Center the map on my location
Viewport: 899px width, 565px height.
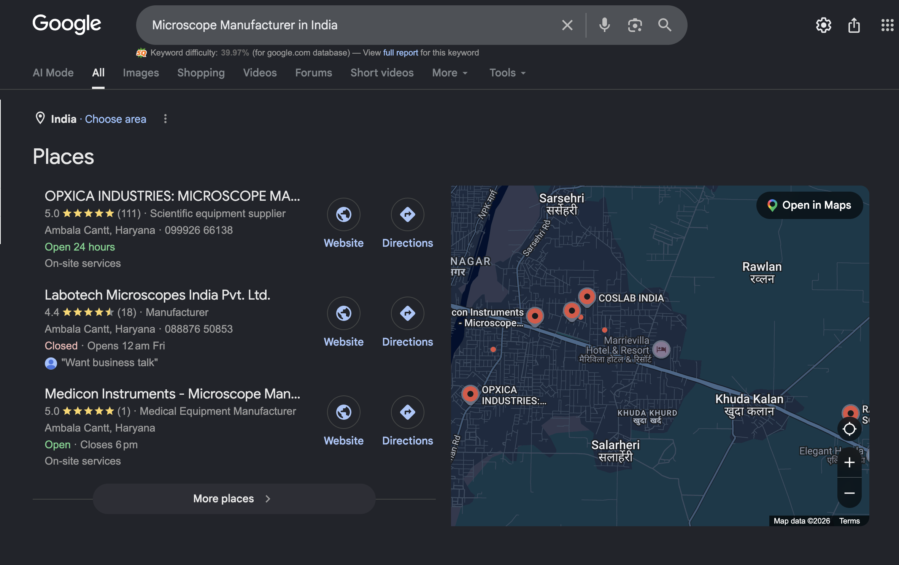point(849,429)
